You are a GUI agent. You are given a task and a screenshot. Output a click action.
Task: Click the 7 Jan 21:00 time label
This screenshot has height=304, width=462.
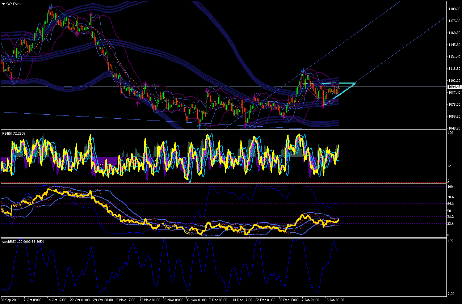tap(311, 300)
